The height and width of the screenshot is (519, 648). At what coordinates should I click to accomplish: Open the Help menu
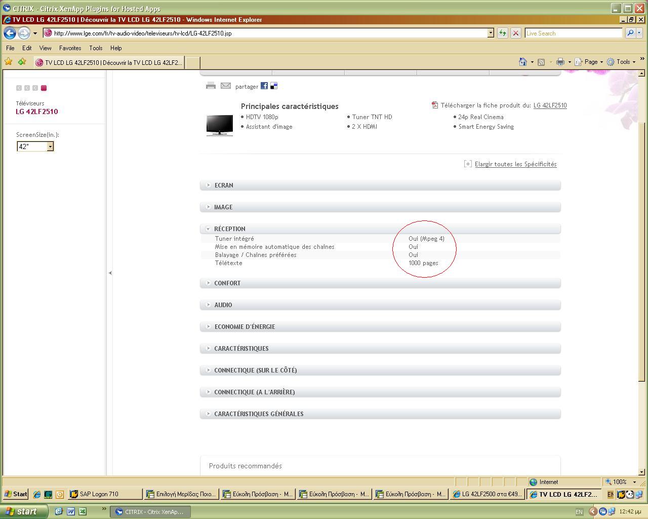pos(116,48)
